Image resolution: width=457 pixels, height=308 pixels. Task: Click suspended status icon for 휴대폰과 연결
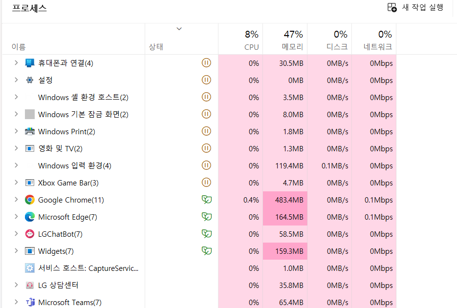click(x=206, y=63)
